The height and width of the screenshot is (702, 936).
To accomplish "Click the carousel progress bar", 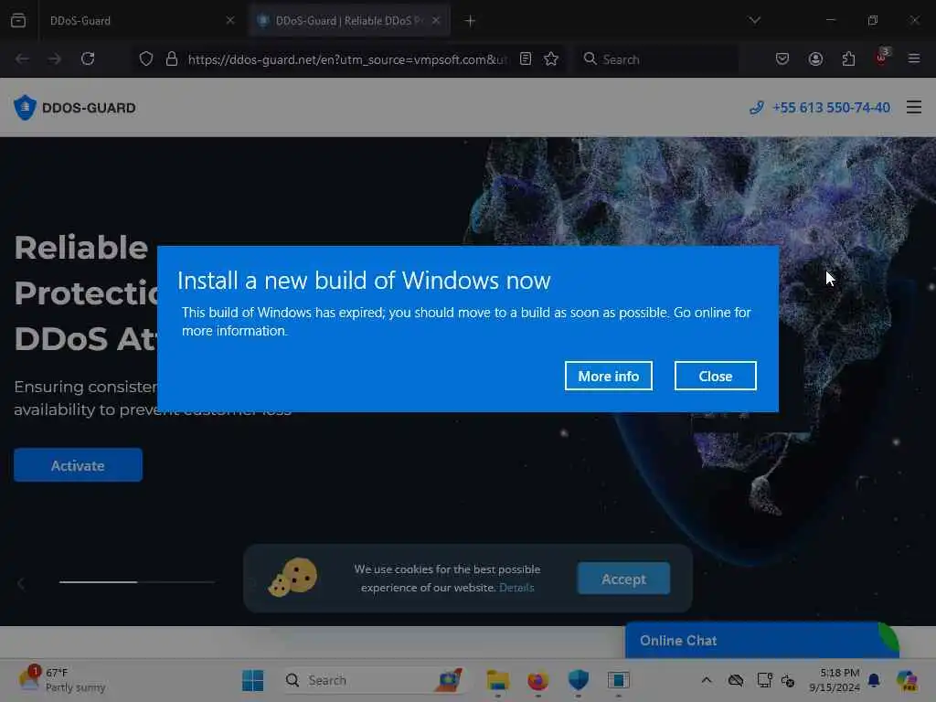I will [137, 581].
